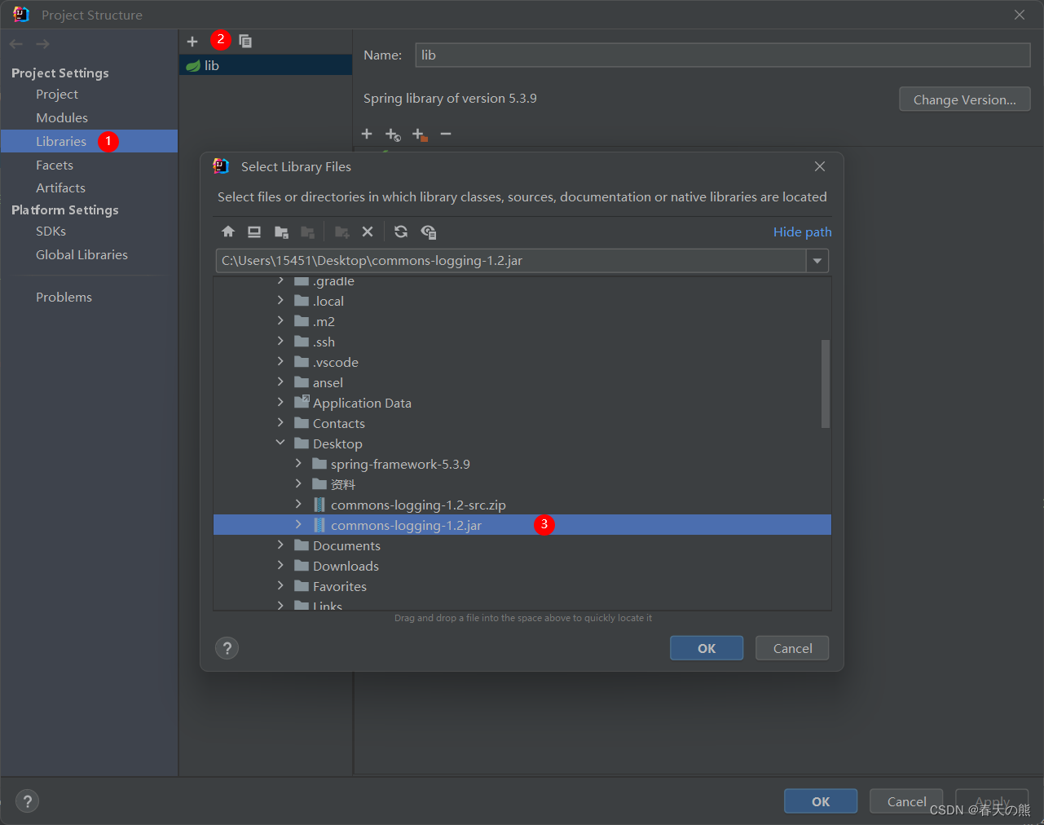The height and width of the screenshot is (825, 1044).
Task: Toggle show hidden files icon
Action: click(429, 232)
